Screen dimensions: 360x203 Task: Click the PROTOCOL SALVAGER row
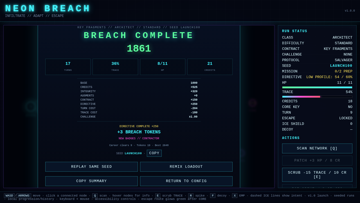(317, 60)
